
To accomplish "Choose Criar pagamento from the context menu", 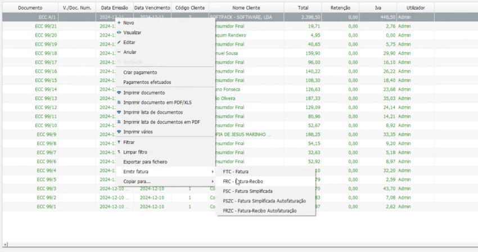I will tap(140, 73).
